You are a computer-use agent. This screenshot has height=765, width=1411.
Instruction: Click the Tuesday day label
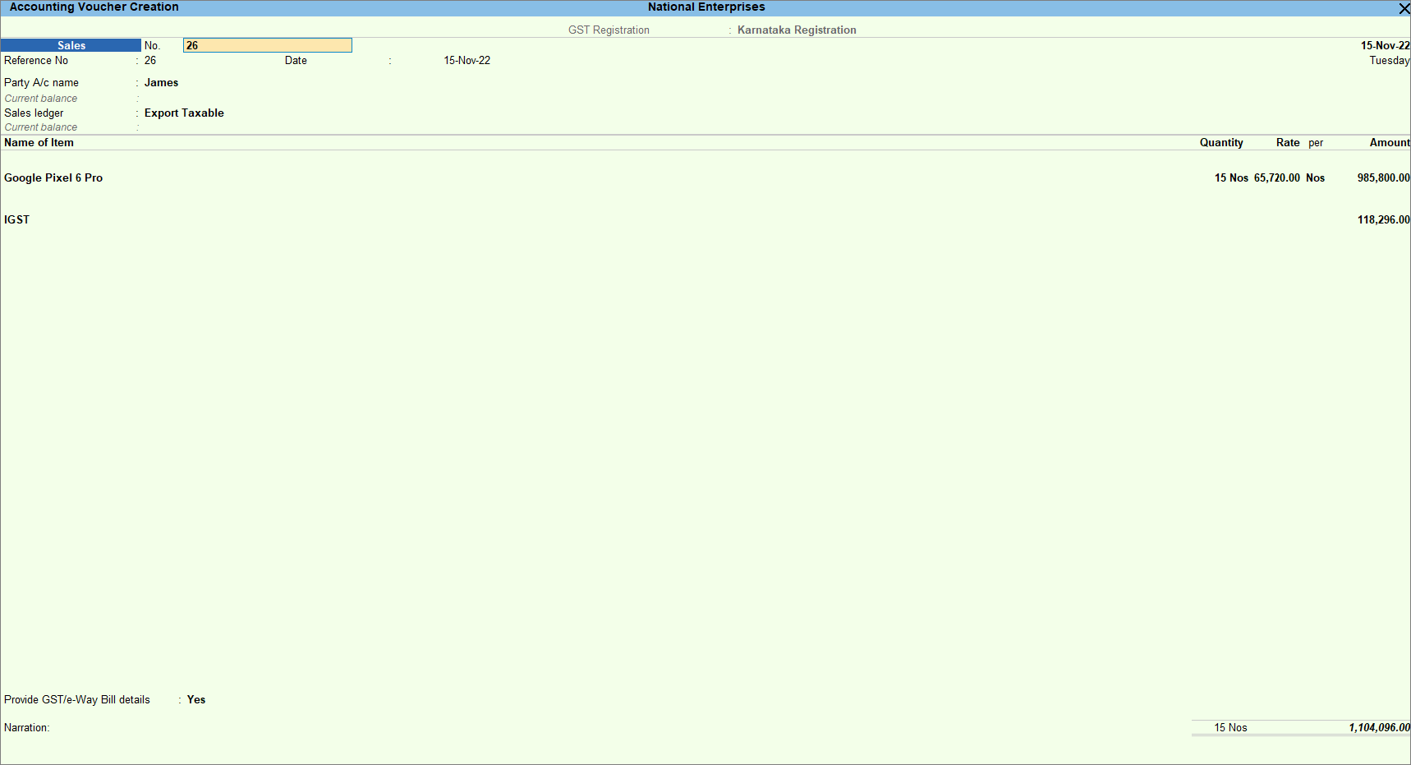click(x=1390, y=61)
